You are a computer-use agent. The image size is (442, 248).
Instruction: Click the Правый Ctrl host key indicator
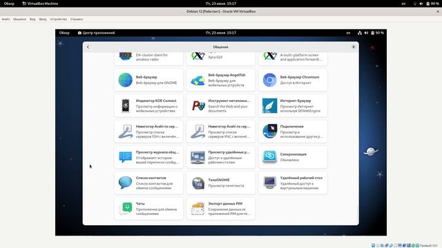point(428,245)
